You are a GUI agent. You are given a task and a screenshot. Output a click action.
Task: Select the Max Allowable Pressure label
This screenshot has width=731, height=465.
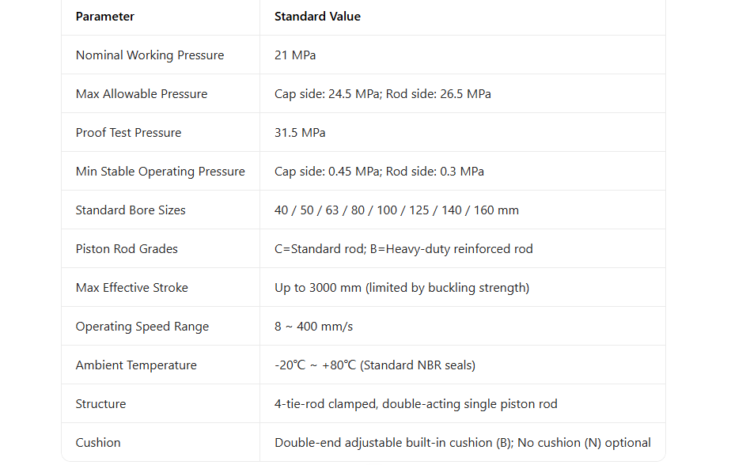(x=142, y=94)
